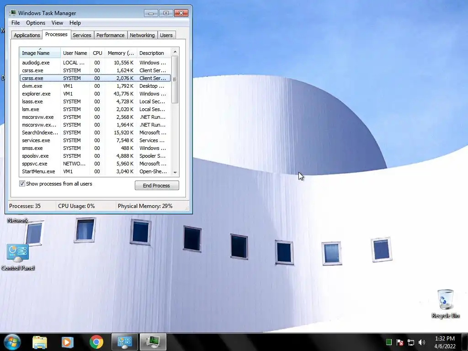Toggle Show processes from all users checkbox
The image size is (468, 351).
point(22,184)
